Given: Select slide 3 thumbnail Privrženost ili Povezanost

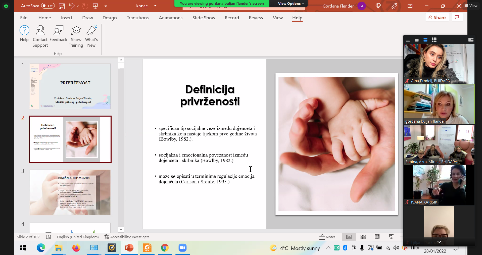Looking at the screenshot, I should point(70,192).
